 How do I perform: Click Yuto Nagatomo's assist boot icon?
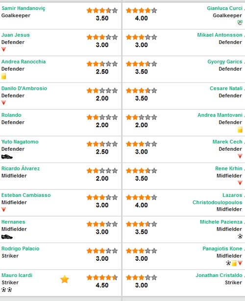(7, 157)
